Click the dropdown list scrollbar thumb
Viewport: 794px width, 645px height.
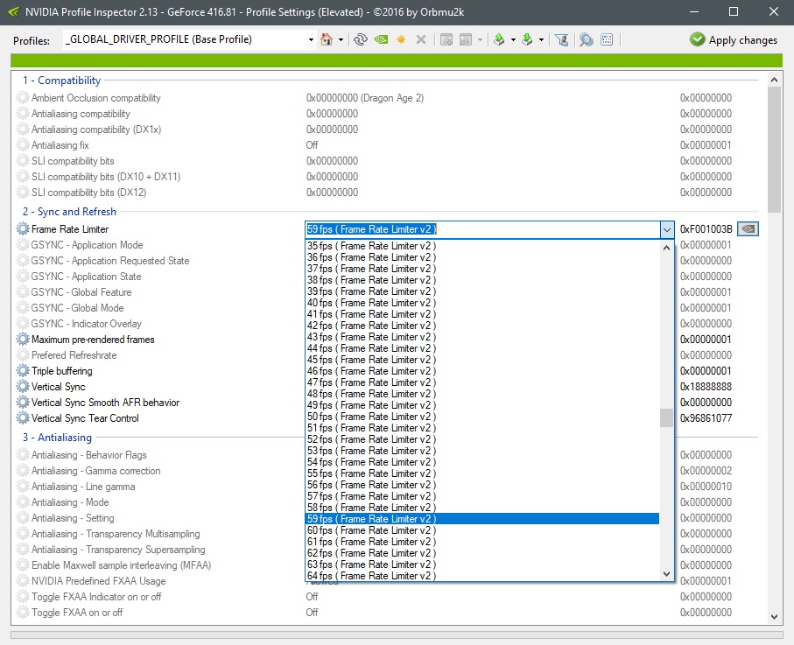click(666, 417)
